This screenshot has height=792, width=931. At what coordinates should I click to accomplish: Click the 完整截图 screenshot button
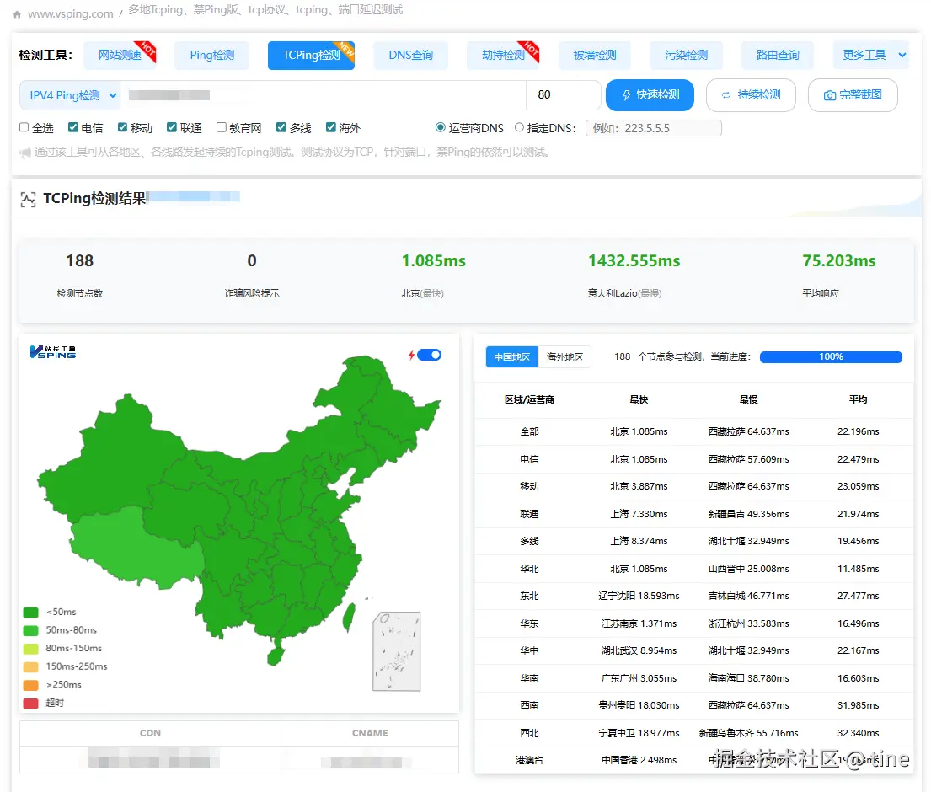[x=853, y=95]
